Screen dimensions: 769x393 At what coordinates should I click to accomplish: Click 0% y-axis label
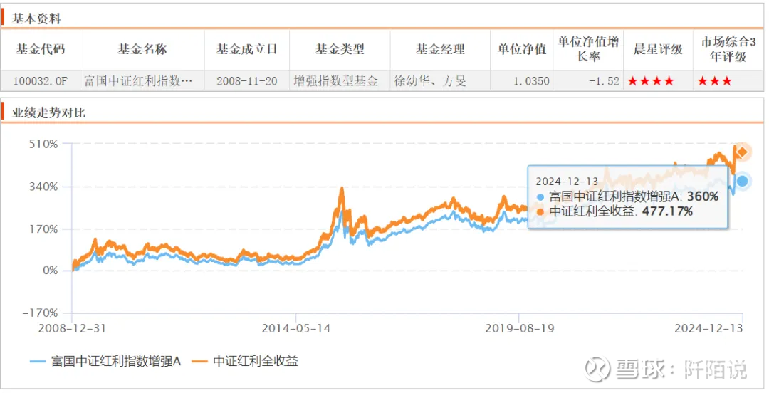50,271
